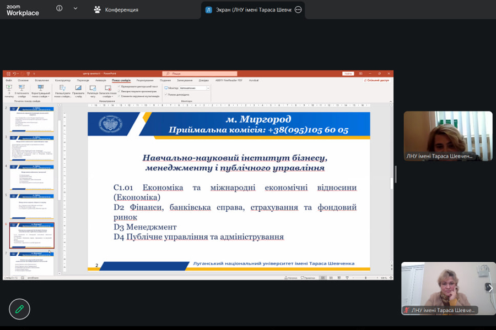Open the Конференция view menu

(x=116, y=10)
